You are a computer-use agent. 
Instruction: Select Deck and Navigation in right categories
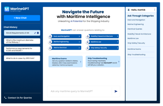pyautogui.click(x=136, y=20)
